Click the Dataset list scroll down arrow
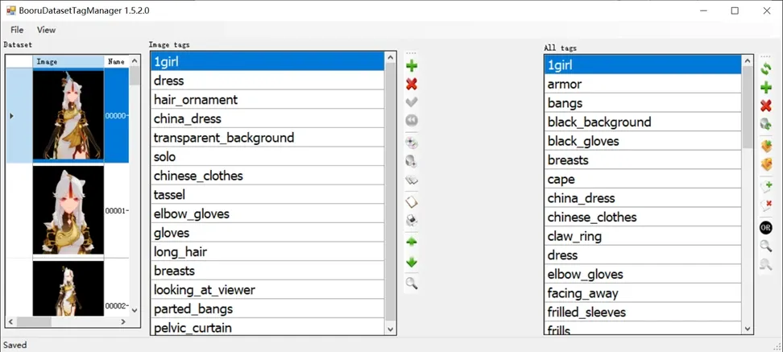The height and width of the screenshot is (352, 783). [135, 311]
